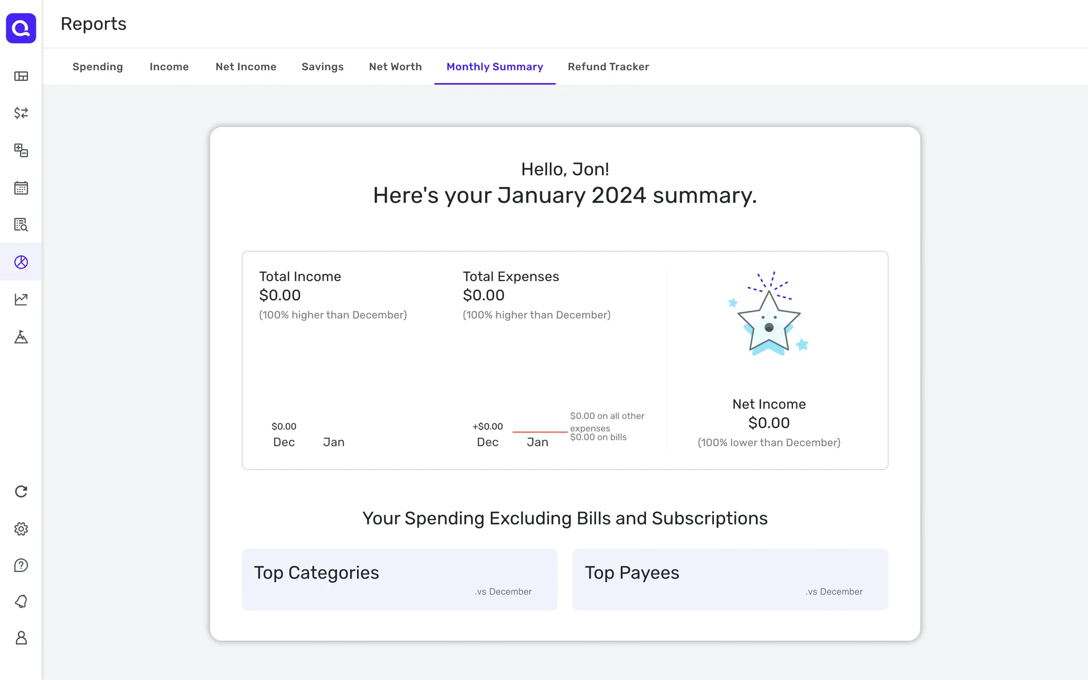Open the Watchlists search-list sidebar icon
The width and height of the screenshot is (1088, 680).
pyautogui.click(x=21, y=225)
